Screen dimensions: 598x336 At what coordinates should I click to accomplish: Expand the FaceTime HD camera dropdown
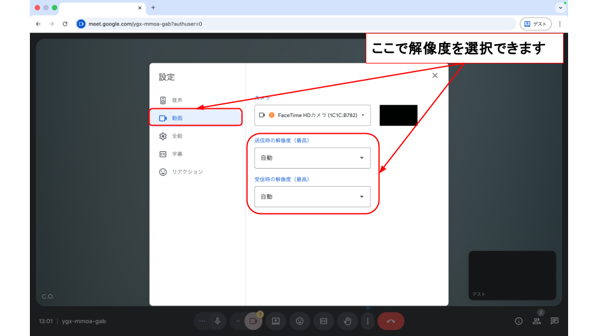312,115
